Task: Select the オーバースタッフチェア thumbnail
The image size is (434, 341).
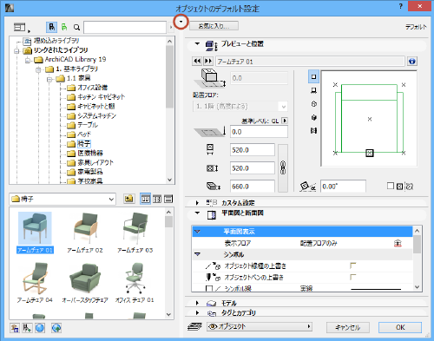Action: 85,283
